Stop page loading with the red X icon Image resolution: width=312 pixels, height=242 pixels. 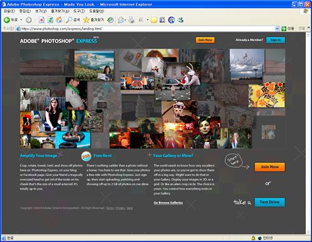42,20
